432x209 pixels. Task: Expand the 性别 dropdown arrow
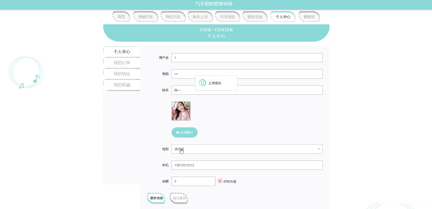coord(319,149)
